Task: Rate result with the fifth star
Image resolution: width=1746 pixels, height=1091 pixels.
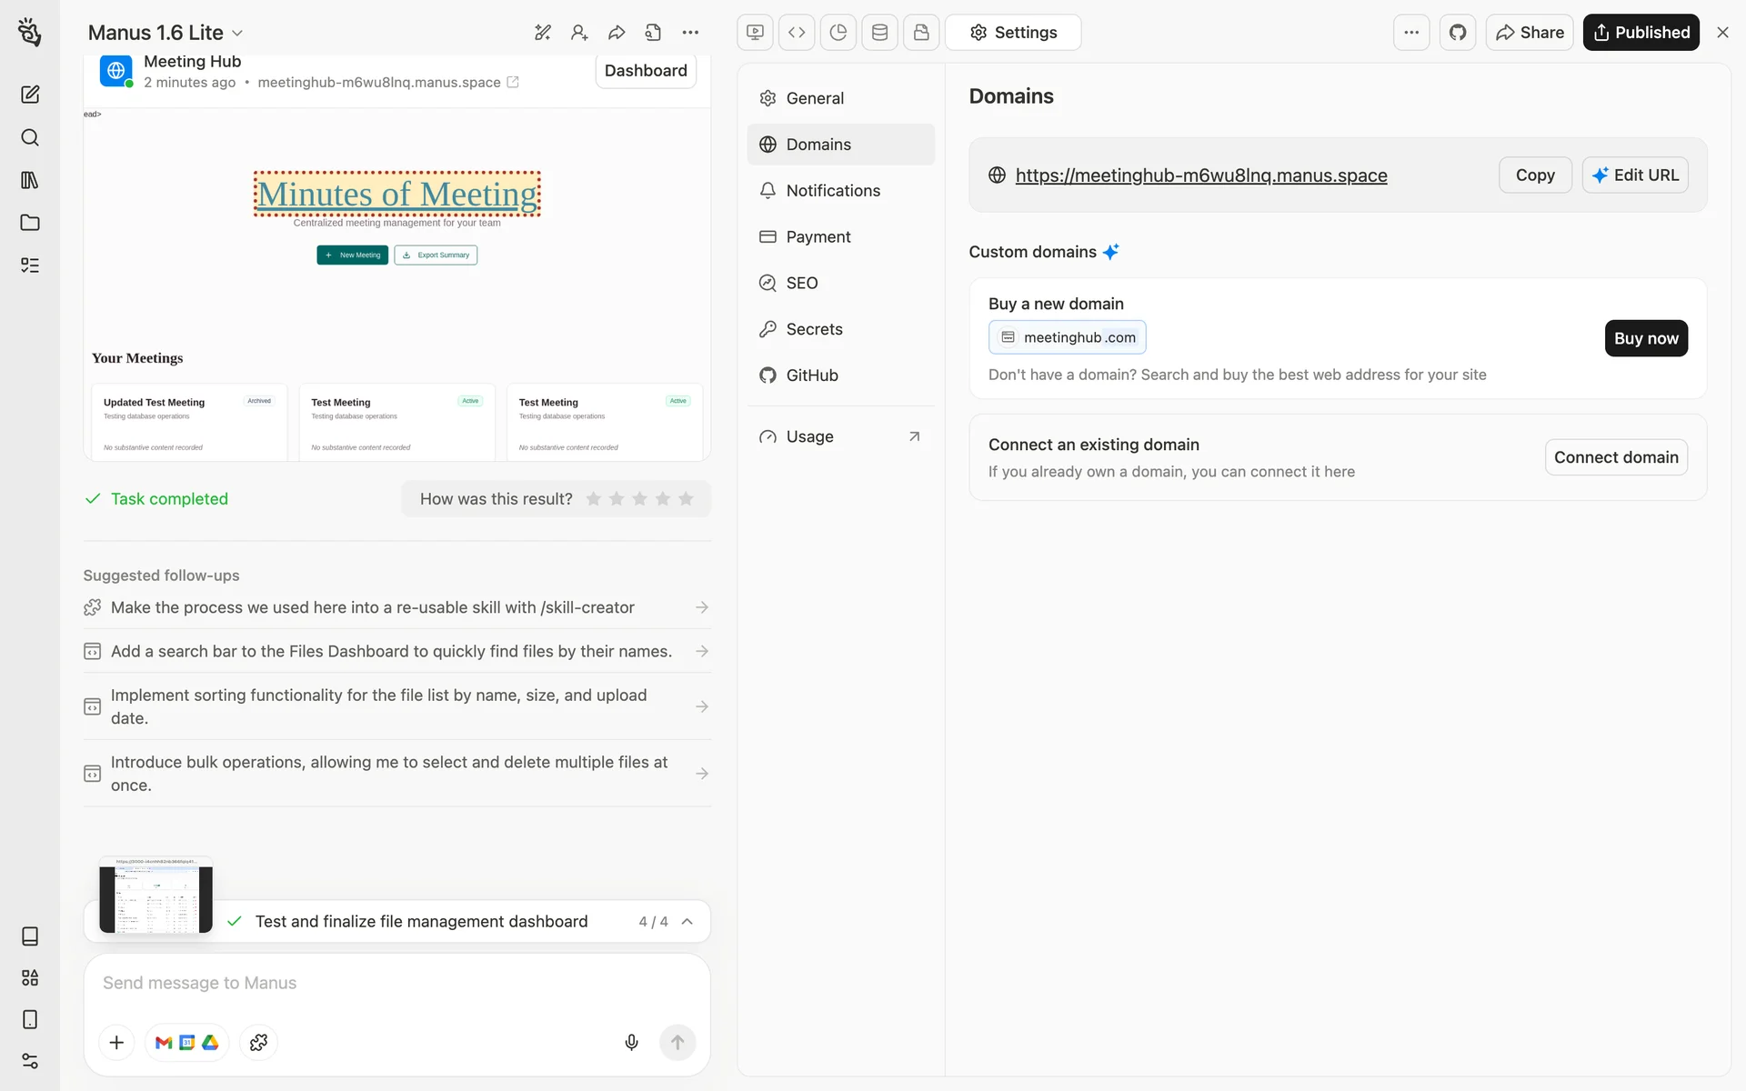Action: click(x=686, y=498)
